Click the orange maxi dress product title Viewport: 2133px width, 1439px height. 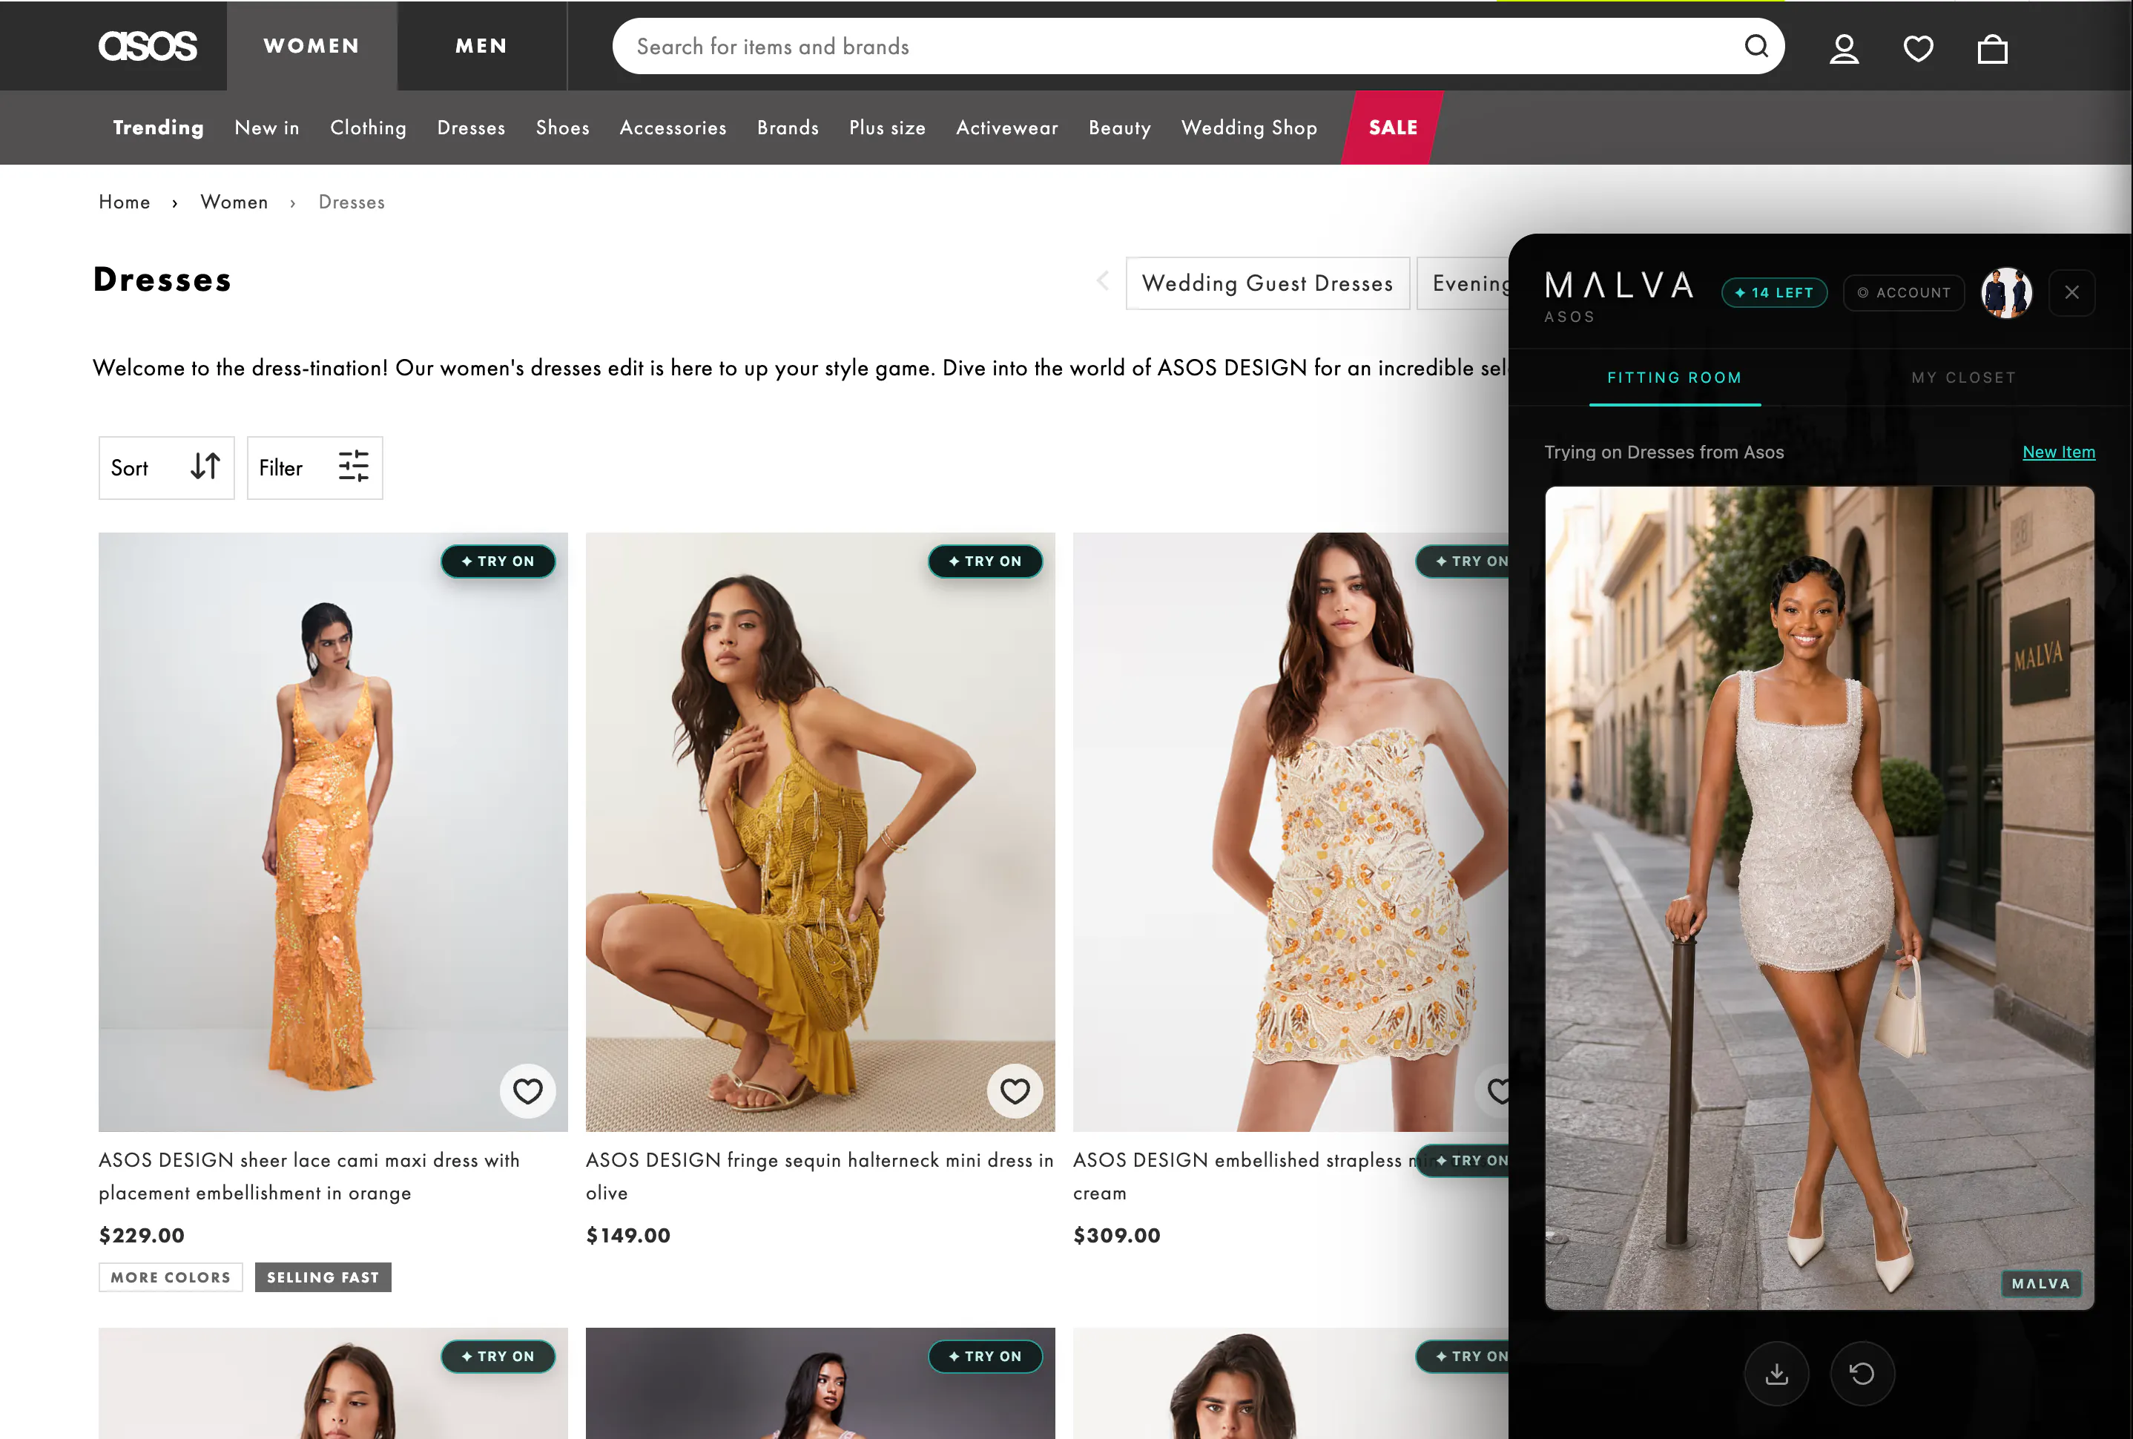309,1176
